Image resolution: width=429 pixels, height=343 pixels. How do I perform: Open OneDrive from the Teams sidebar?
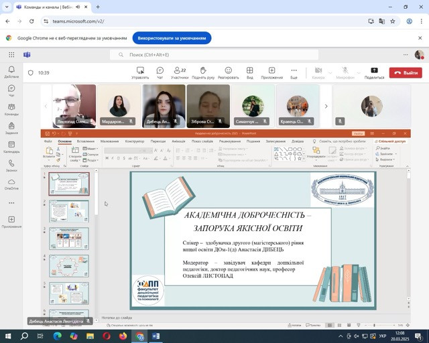tap(11, 183)
